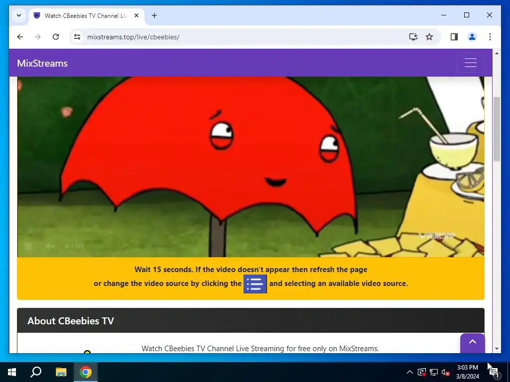Screen dimensions: 510x382
Task: Open a new browser tab
Action: pos(154,15)
